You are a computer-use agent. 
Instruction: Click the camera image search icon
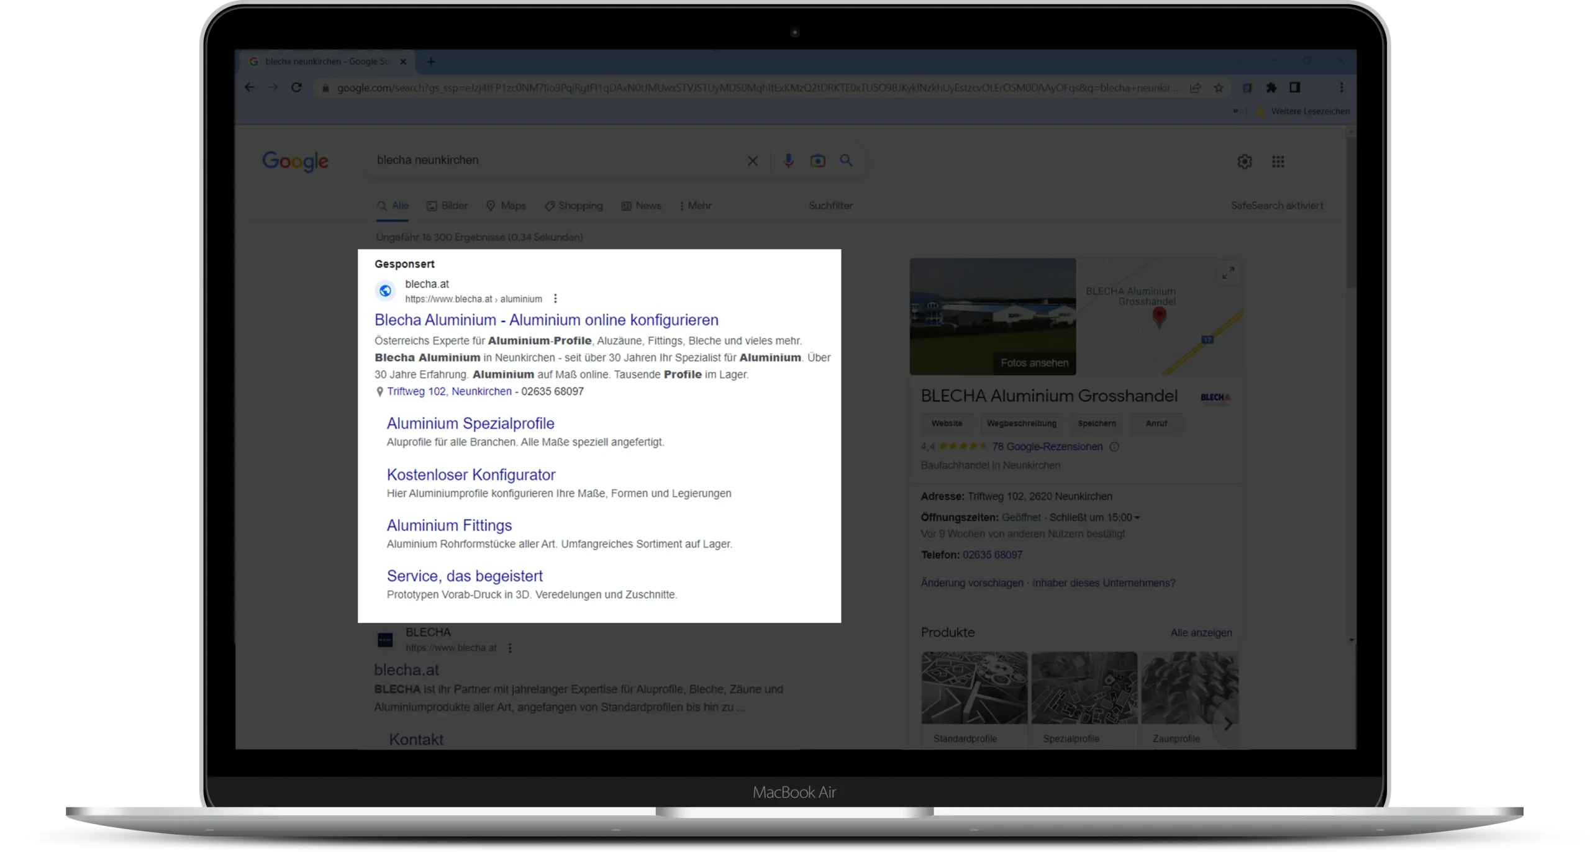(x=817, y=161)
